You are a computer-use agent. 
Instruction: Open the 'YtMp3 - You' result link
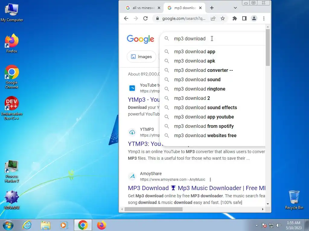click(144, 100)
